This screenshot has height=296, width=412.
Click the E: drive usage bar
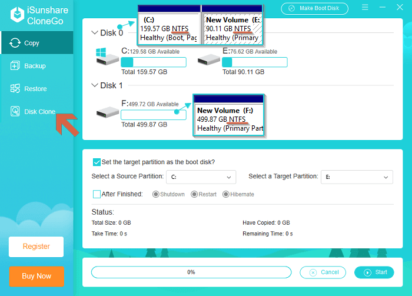pos(255,62)
